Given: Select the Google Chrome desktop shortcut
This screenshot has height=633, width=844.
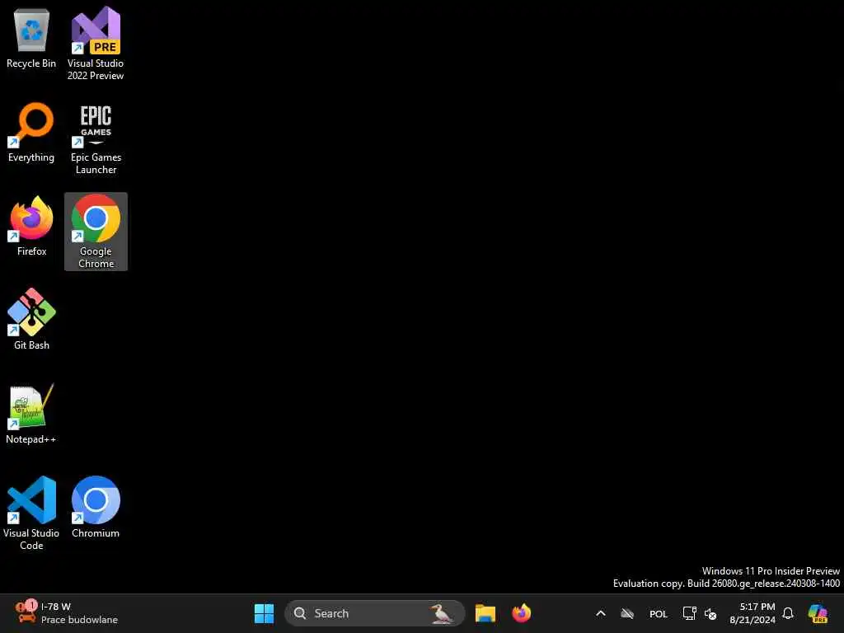Looking at the screenshot, I should (x=96, y=232).
